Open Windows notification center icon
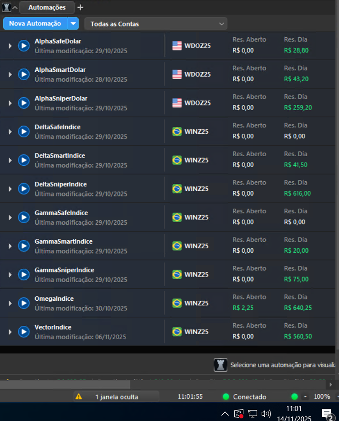The height and width of the screenshot is (421, 339). point(327,414)
